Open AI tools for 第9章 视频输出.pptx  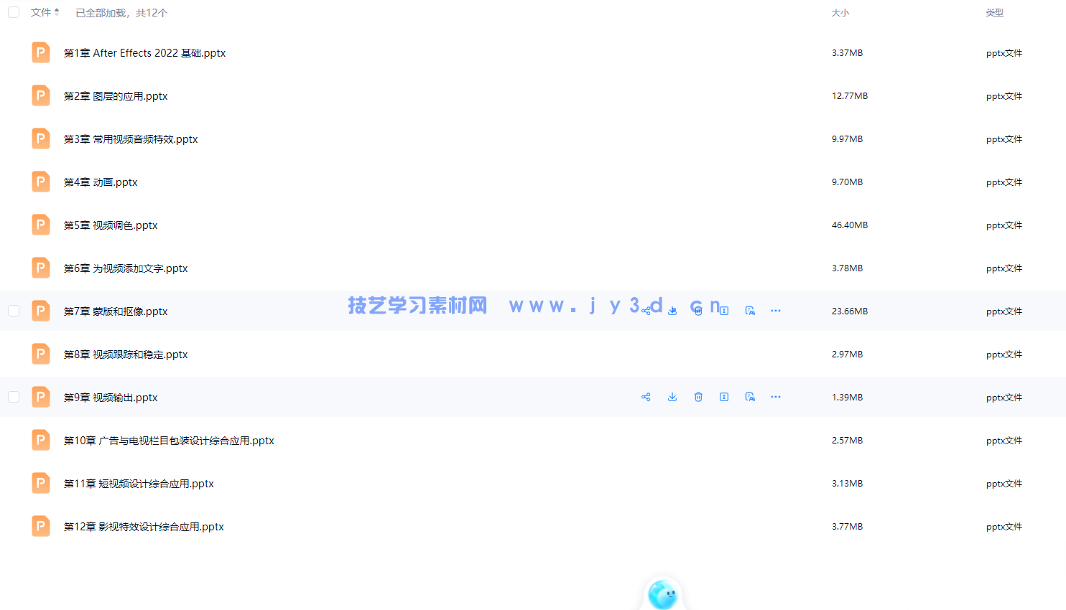[x=749, y=396]
